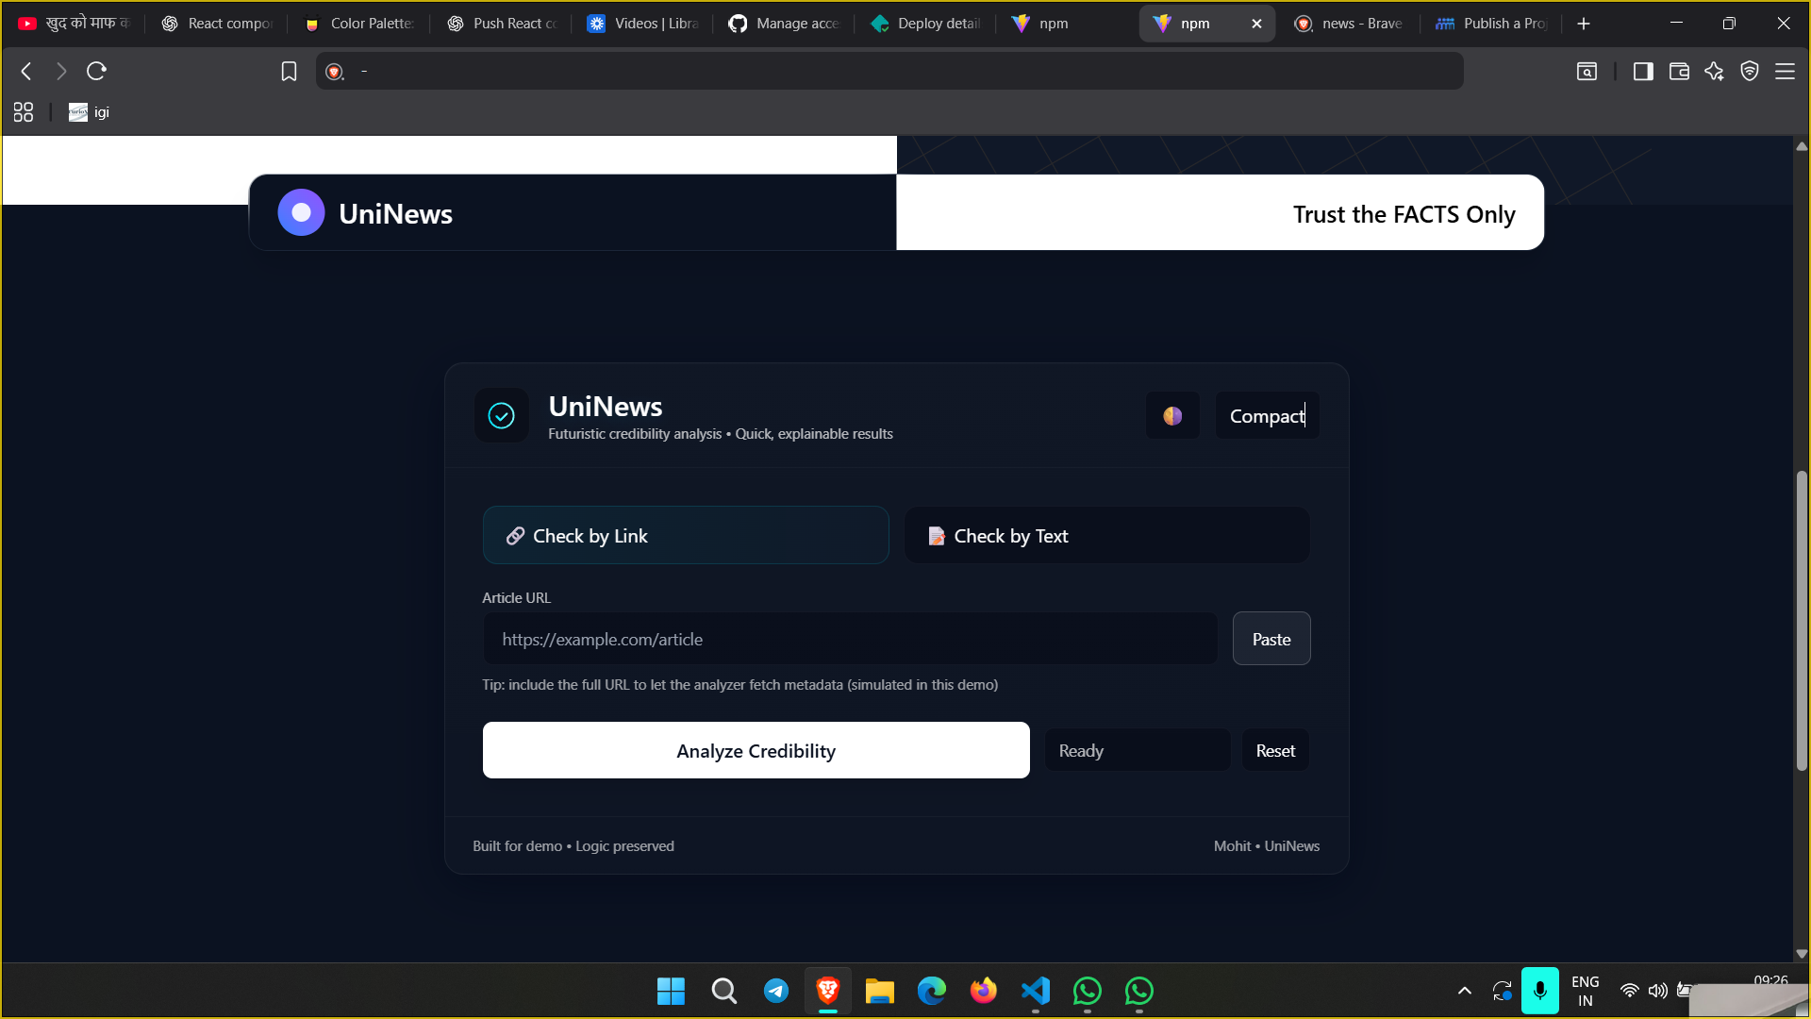Screen dimensions: 1811x1019
Task: Switch to Check by Text tab
Action: point(1106,536)
